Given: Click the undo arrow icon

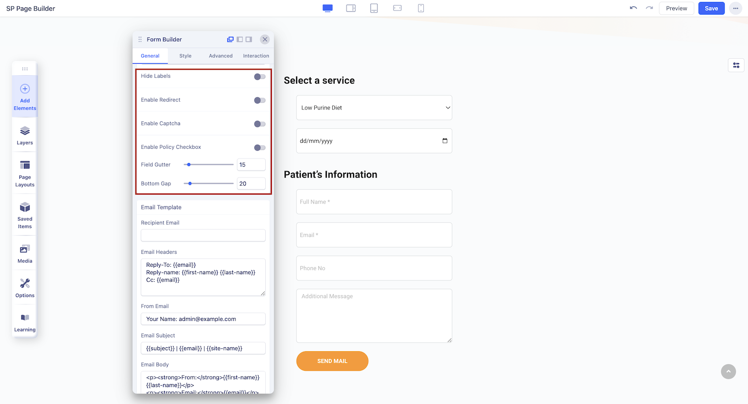Looking at the screenshot, I should click(x=633, y=8).
